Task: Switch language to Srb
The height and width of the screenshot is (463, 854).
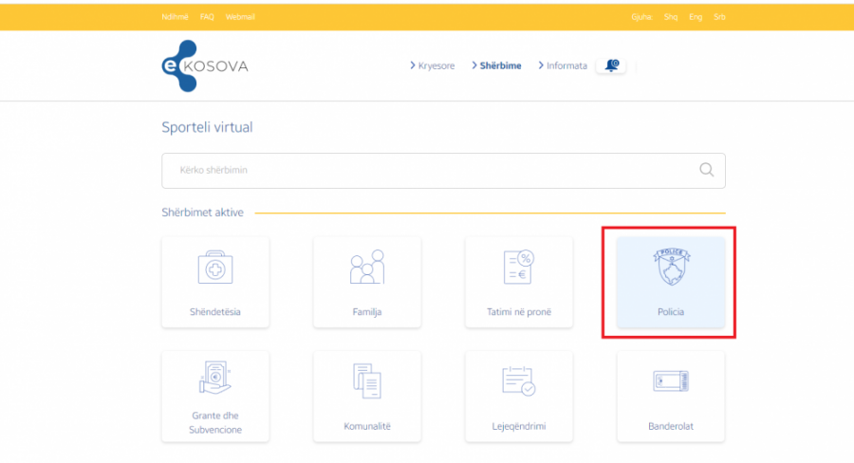Action: (719, 17)
